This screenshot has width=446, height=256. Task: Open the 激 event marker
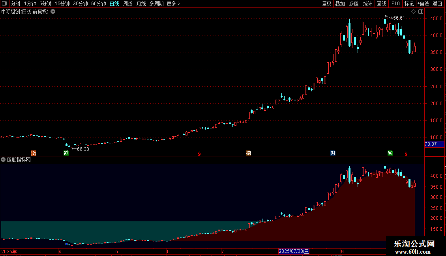[x=34, y=153]
